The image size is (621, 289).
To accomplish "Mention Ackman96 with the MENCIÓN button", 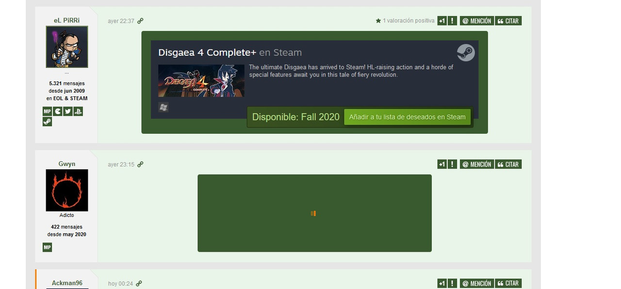I will pyautogui.click(x=477, y=283).
